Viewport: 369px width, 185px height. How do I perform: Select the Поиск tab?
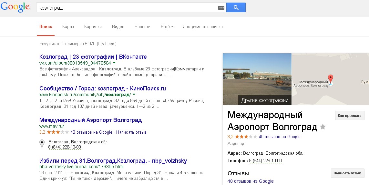click(x=46, y=26)
